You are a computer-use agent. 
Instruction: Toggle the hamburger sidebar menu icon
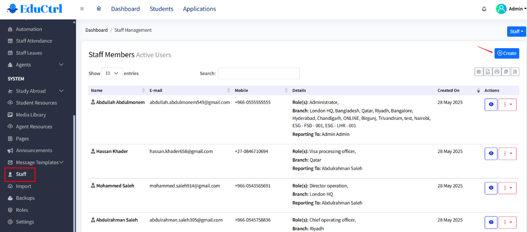(82, 9)
